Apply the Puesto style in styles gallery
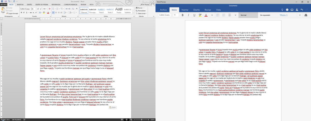Viewport: 311px width, 121px height. [119, 10]
